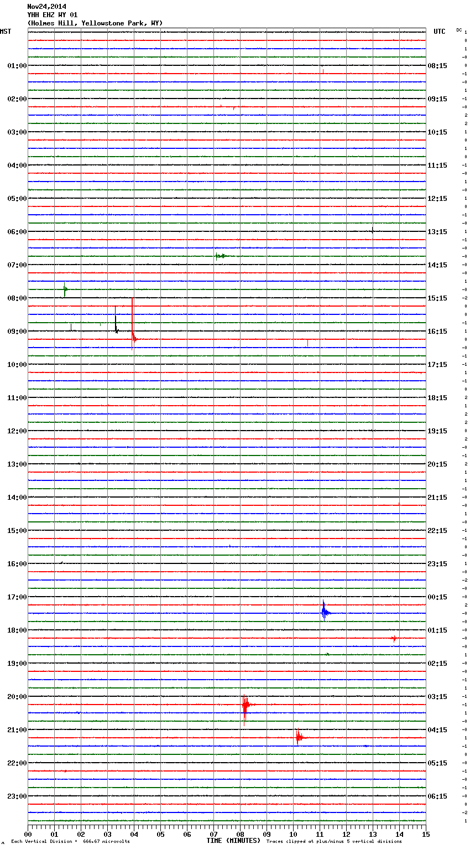Click the 'MST' axis header
The height and width of the screenshot is (849, 470).
(x=6, y=32)
